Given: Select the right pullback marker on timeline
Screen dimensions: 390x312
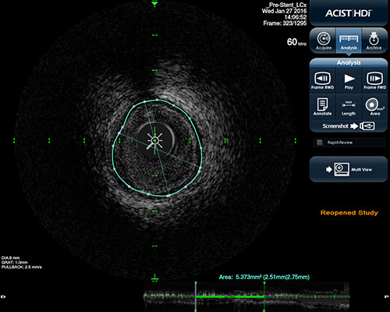Looking at the screenshot, I should (264, 296).
